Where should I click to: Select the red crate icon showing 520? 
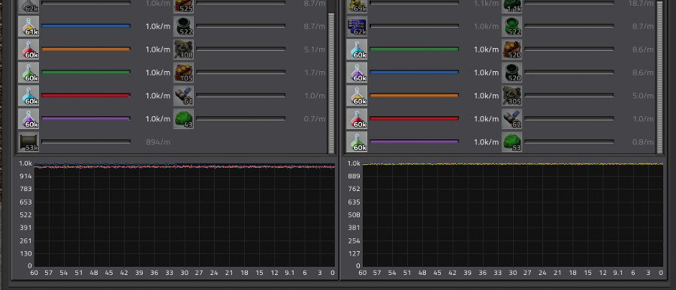[512, 49]
